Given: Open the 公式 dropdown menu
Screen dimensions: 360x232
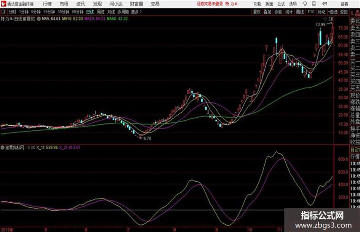Looking at the screenshot, I should tap(281, 4).
